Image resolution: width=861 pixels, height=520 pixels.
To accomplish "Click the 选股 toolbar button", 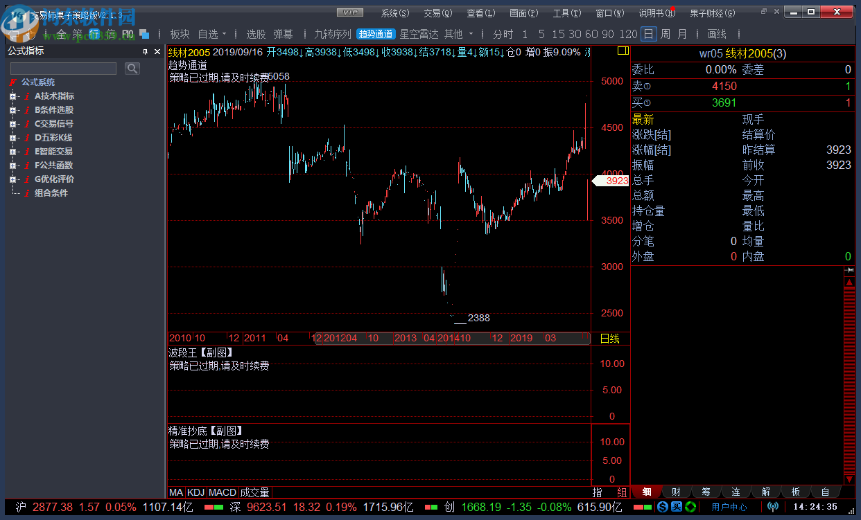I will [256, 34].
